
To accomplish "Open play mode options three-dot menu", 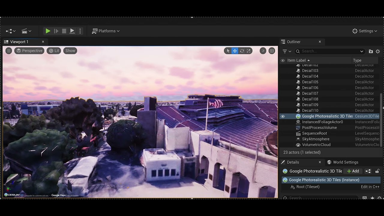I will pyautogui.click(x=80, y=31).
